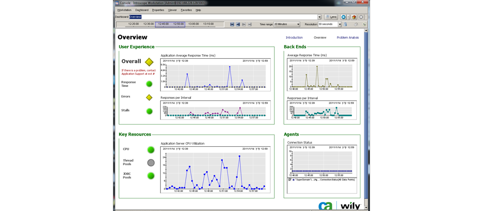Viewport: 484px width, 211px height.
Task: Click the blue back navigation arrow icon
Action: 343,17
